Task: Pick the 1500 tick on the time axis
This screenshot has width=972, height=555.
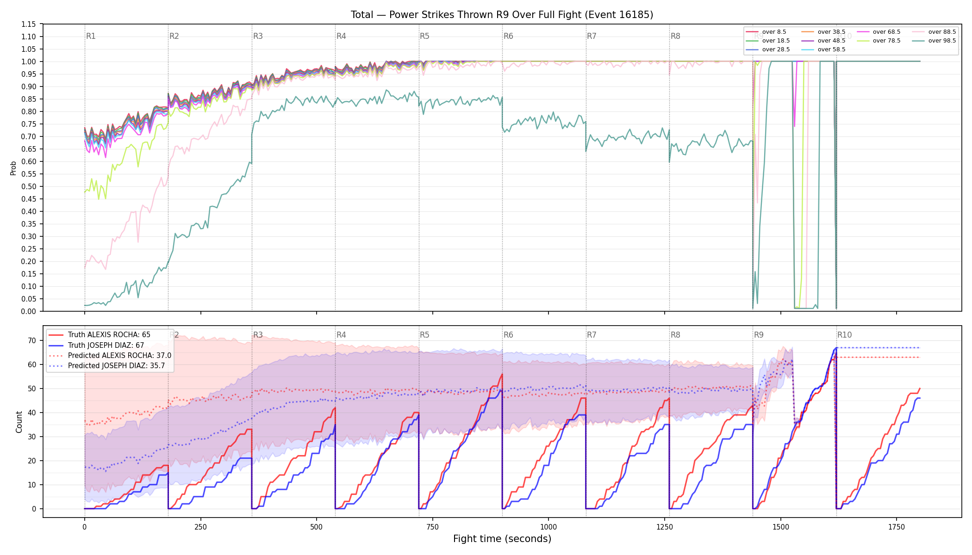Action: tap(781, 527)
